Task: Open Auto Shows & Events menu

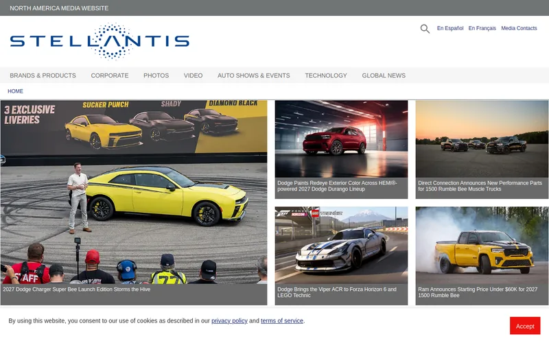Action: click(253, 75)
